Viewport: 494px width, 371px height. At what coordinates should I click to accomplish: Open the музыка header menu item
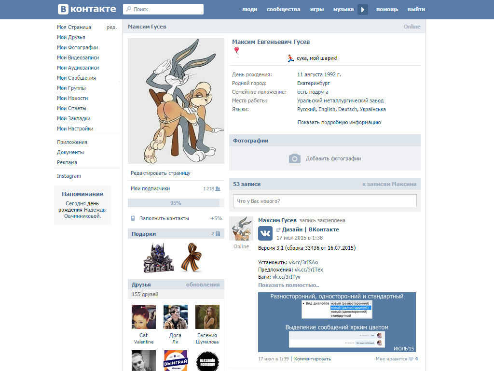click(343, 10)
